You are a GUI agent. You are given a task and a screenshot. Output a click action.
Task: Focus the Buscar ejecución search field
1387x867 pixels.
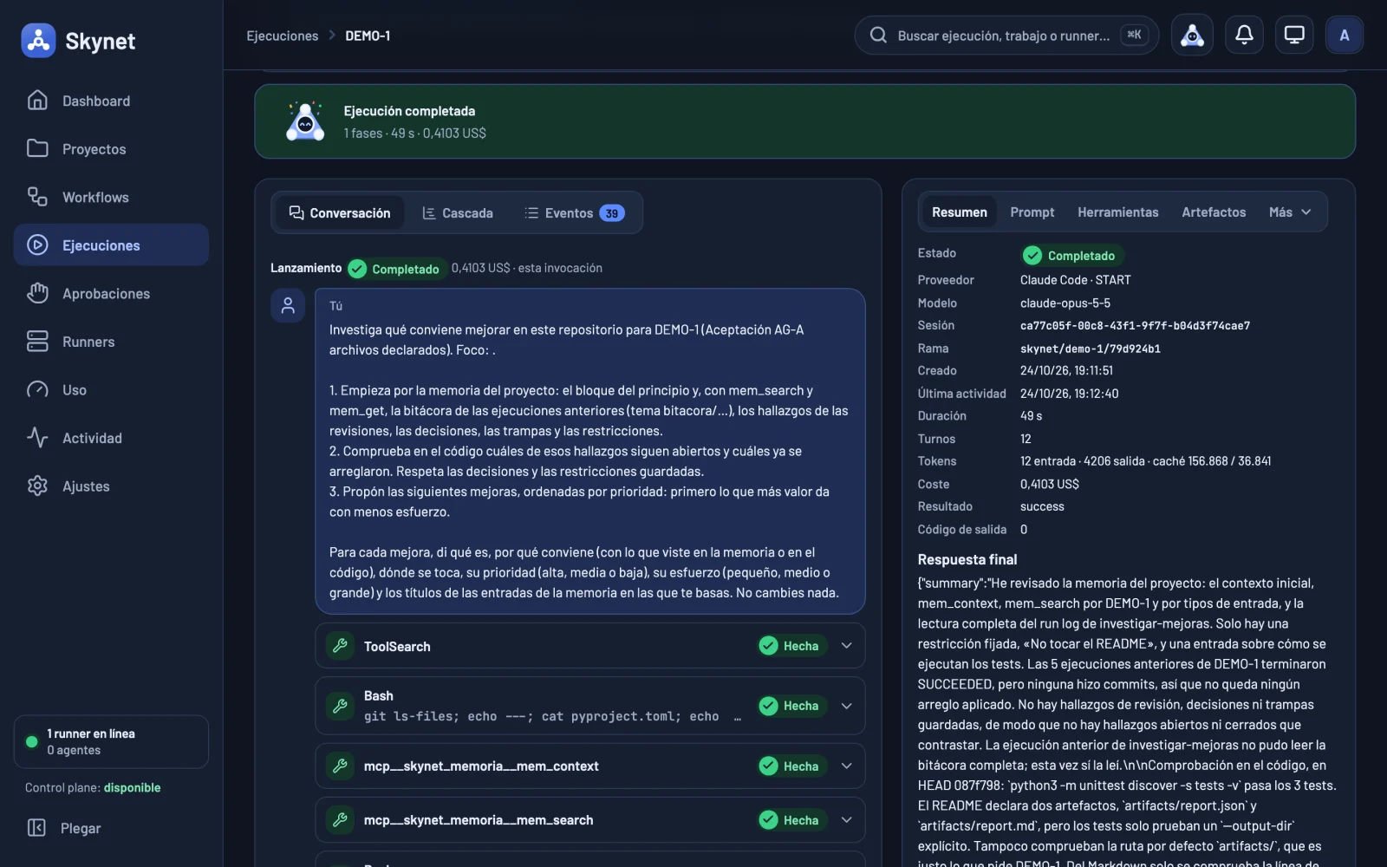[1006, 36]
